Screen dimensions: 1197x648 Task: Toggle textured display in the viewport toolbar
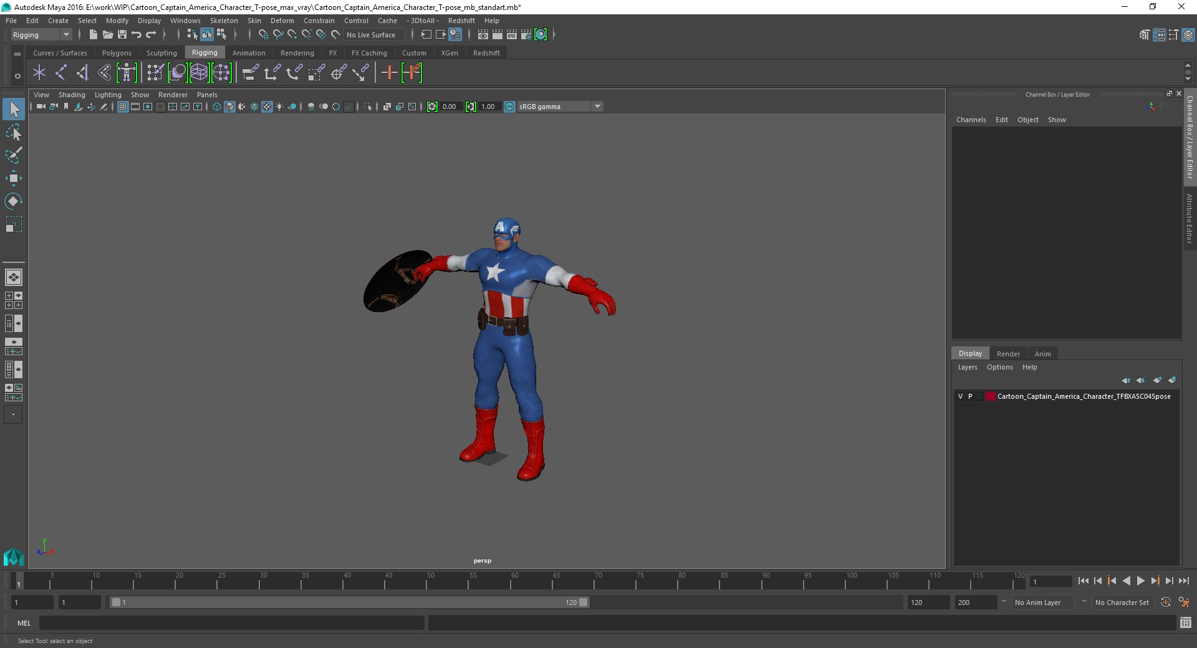(267, 107)
